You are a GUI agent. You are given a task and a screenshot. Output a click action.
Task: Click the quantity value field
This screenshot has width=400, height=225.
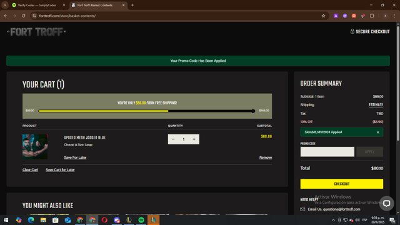pos(183,139)
